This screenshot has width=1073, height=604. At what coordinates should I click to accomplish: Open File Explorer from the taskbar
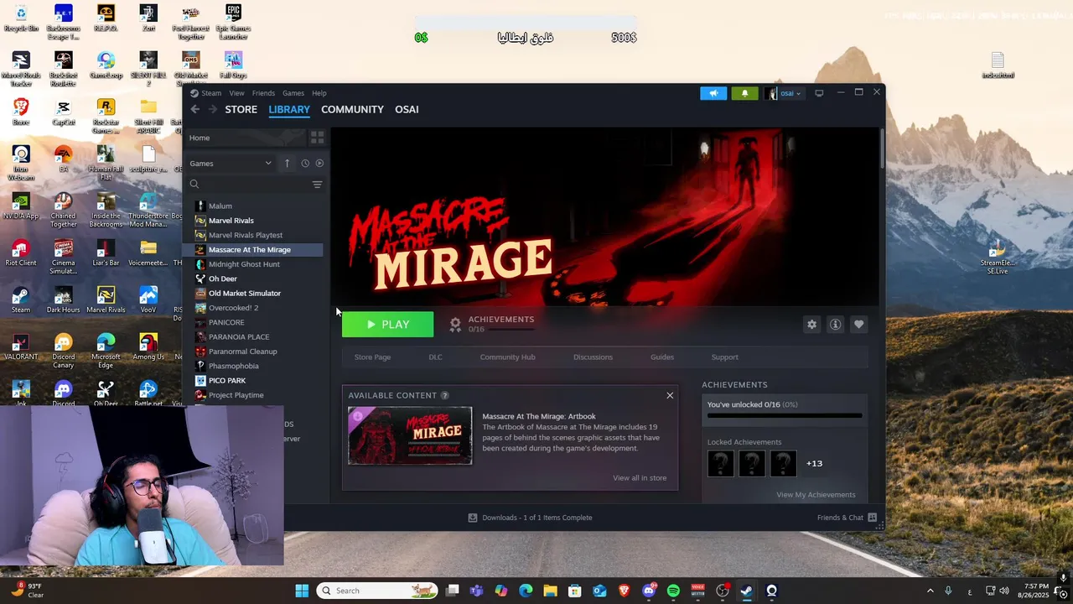click(550, 591)
